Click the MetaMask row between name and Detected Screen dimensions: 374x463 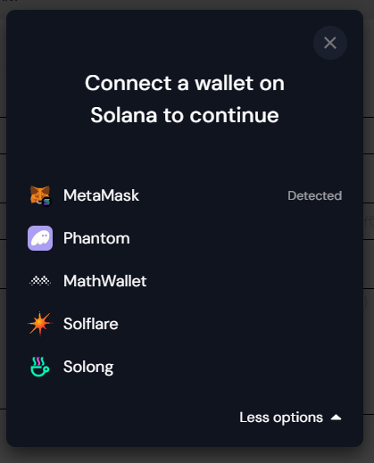pyautogui.click(x=213, y=195)
